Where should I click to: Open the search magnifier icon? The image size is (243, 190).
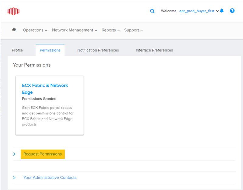click(152, 11)
